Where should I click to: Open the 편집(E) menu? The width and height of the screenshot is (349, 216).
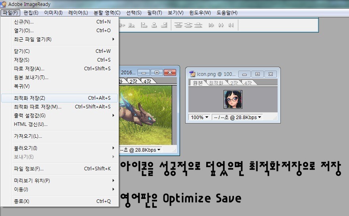point(31,13)
